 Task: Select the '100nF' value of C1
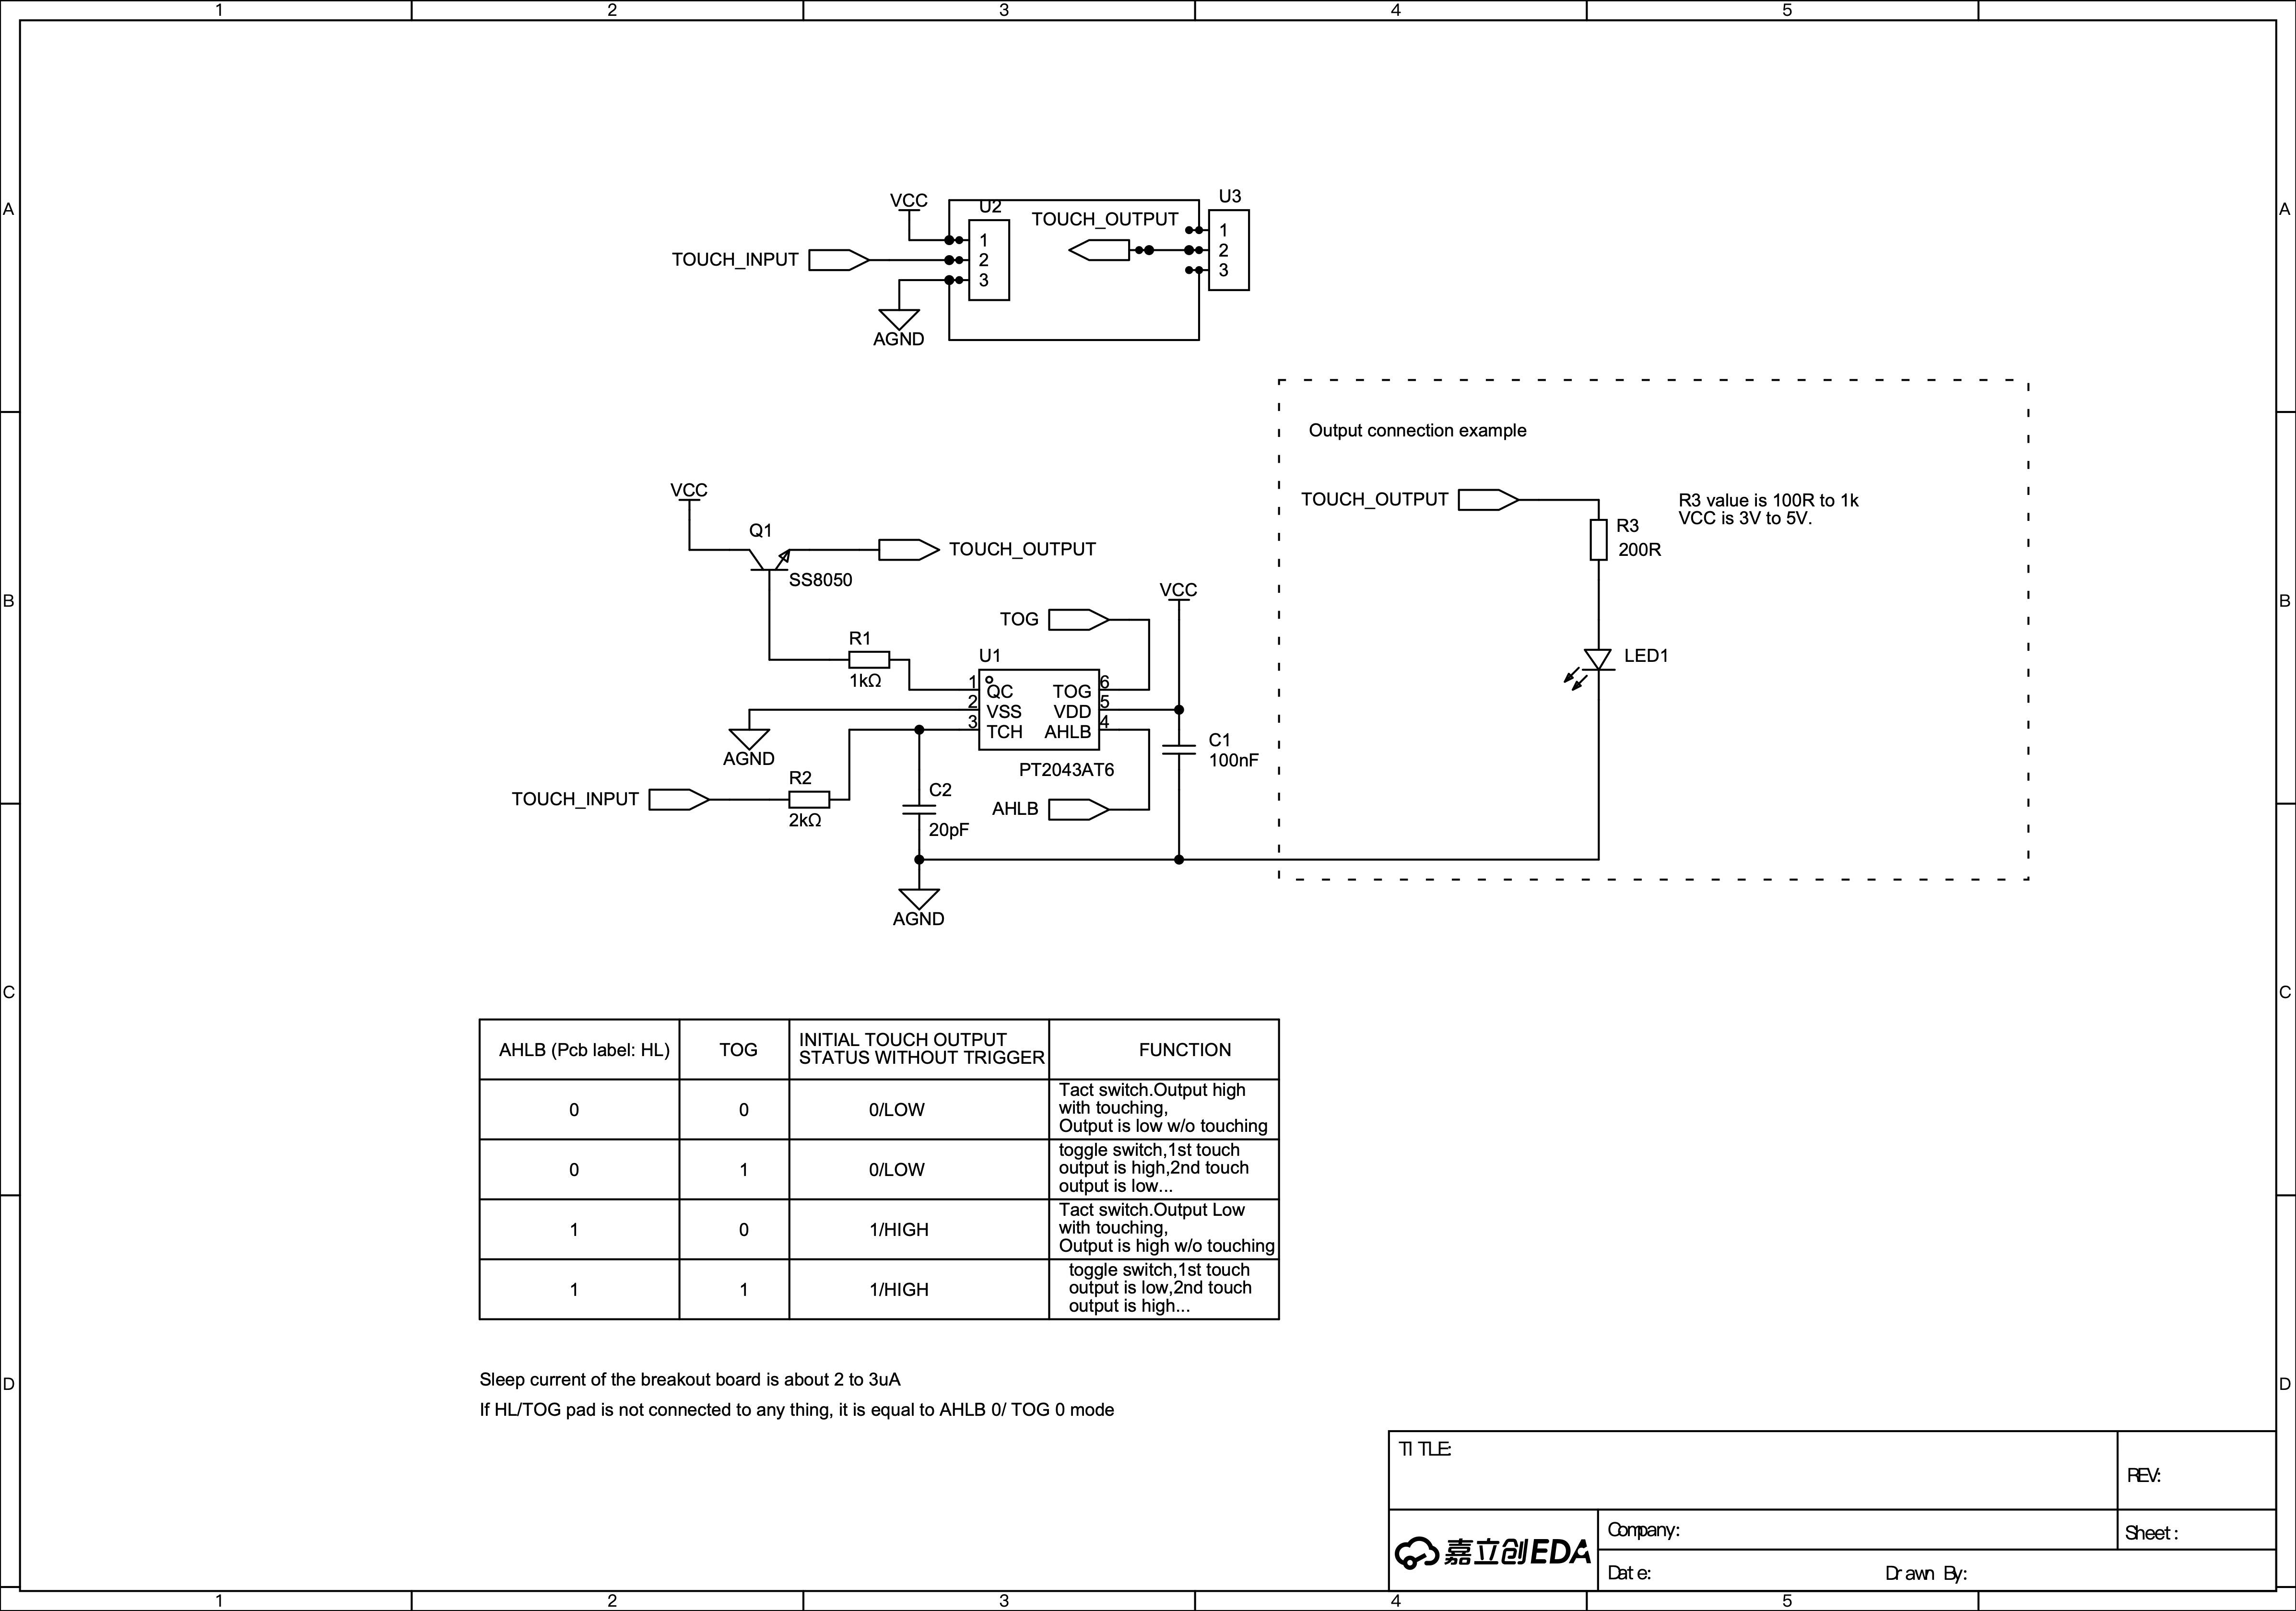pyautogui.click(x=1233, y=760)
